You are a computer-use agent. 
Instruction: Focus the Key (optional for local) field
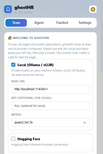tap(50, 106)
